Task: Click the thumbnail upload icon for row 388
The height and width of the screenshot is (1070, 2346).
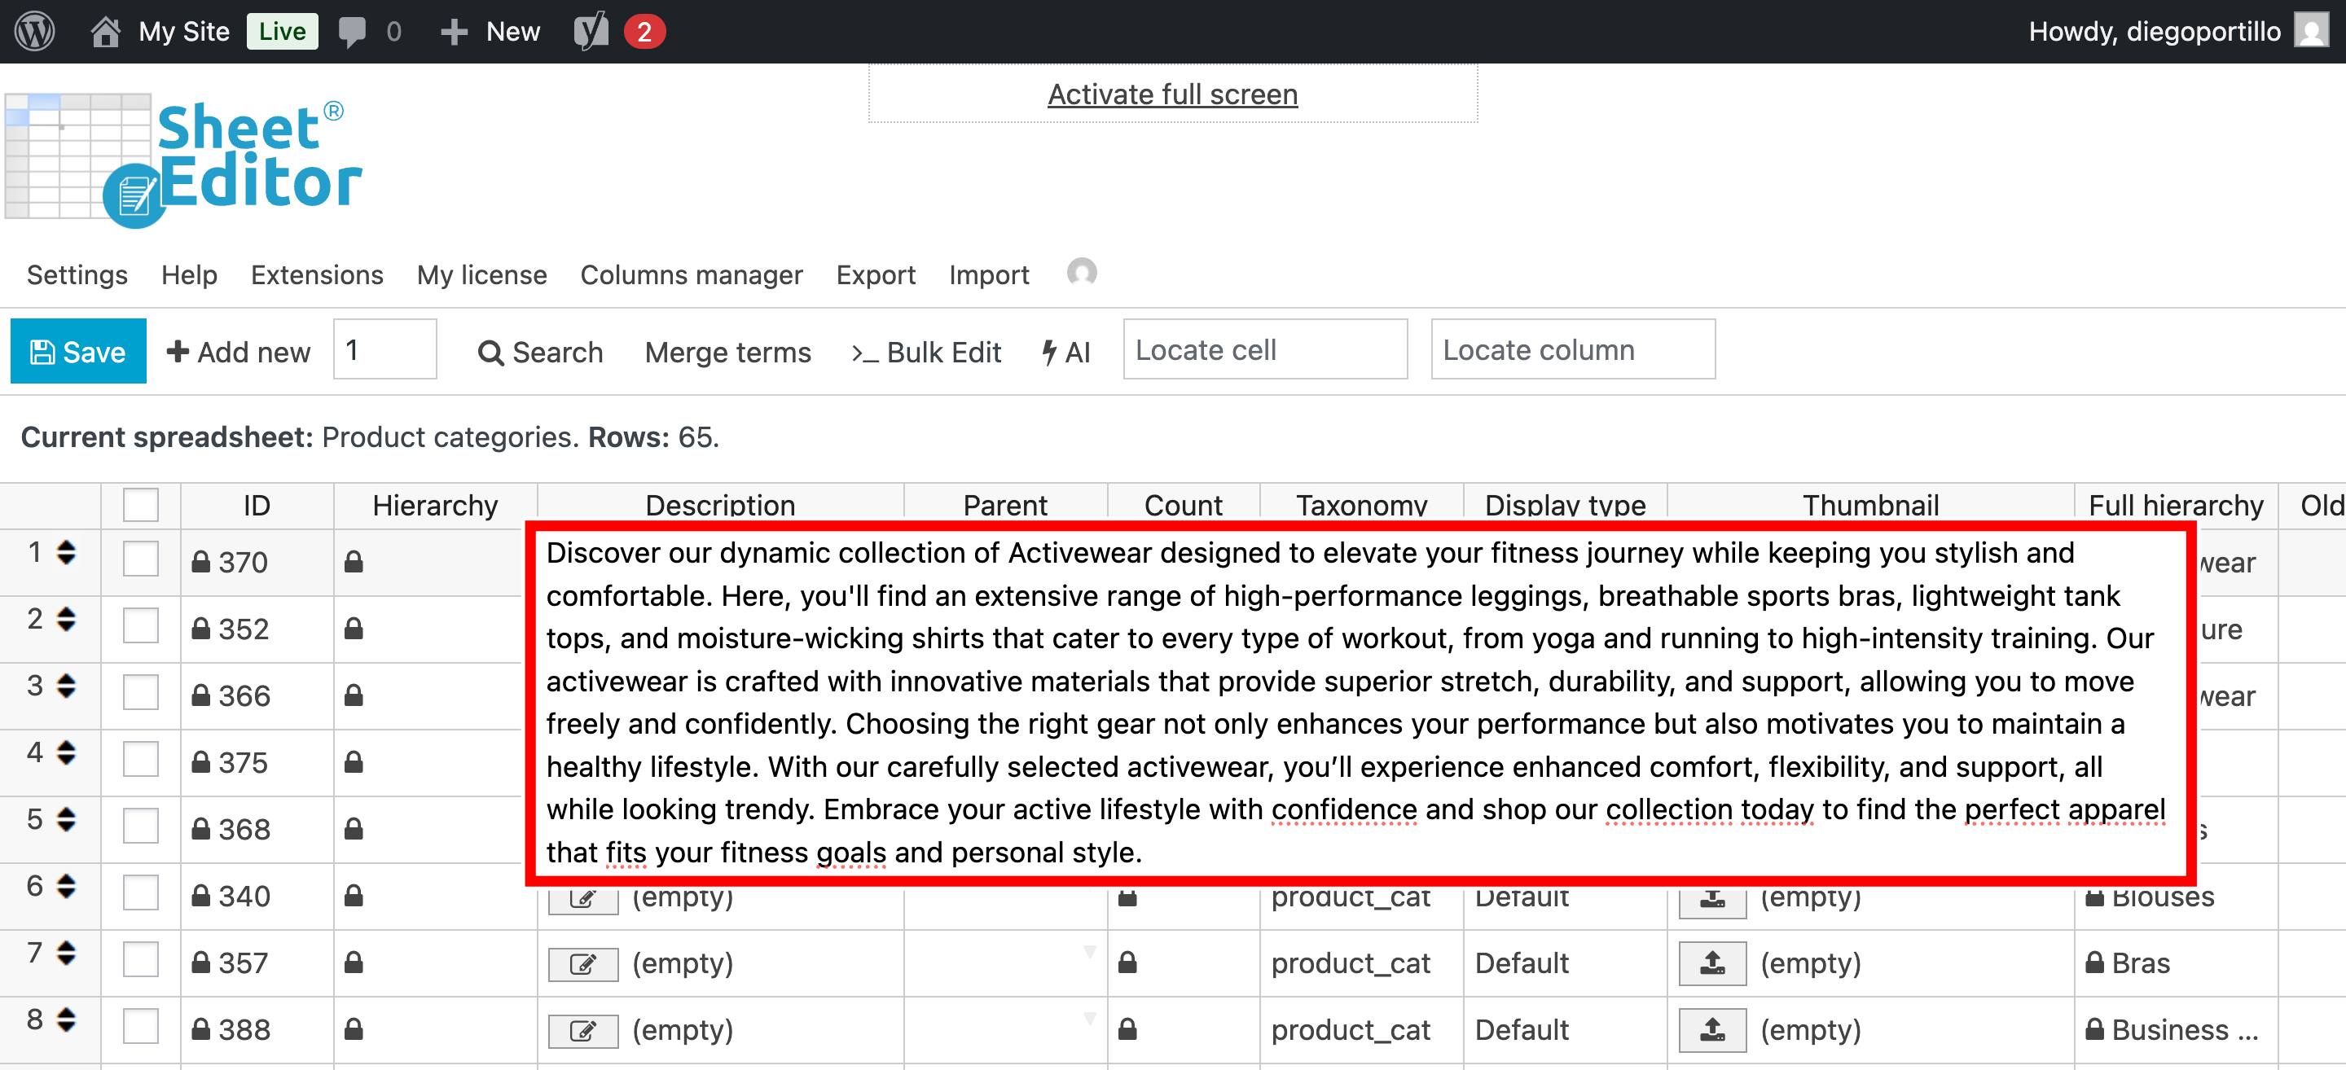Action: tap(1711, 1030)
